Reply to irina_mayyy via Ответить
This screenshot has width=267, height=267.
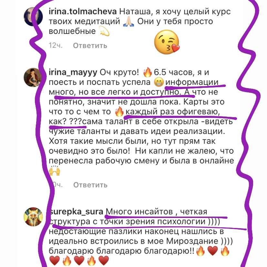[x=90, y=185]
